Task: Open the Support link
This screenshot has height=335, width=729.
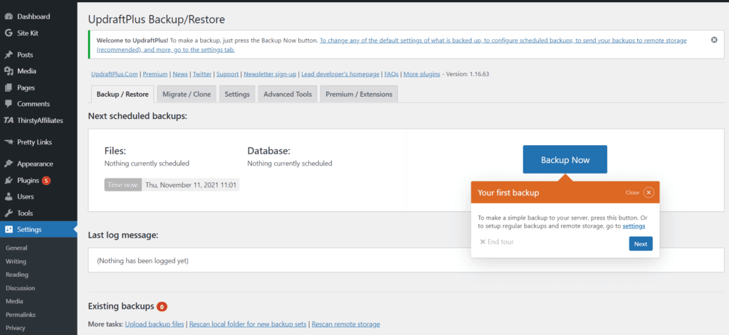Action: pos(227,74)
